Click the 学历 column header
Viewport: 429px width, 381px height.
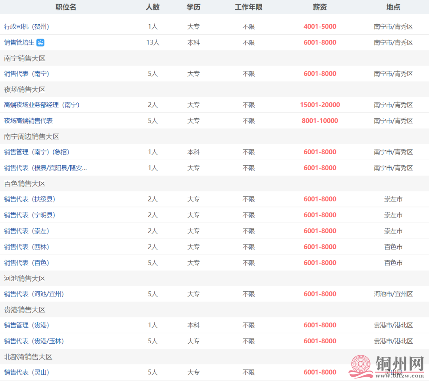(x=193, y=7)
